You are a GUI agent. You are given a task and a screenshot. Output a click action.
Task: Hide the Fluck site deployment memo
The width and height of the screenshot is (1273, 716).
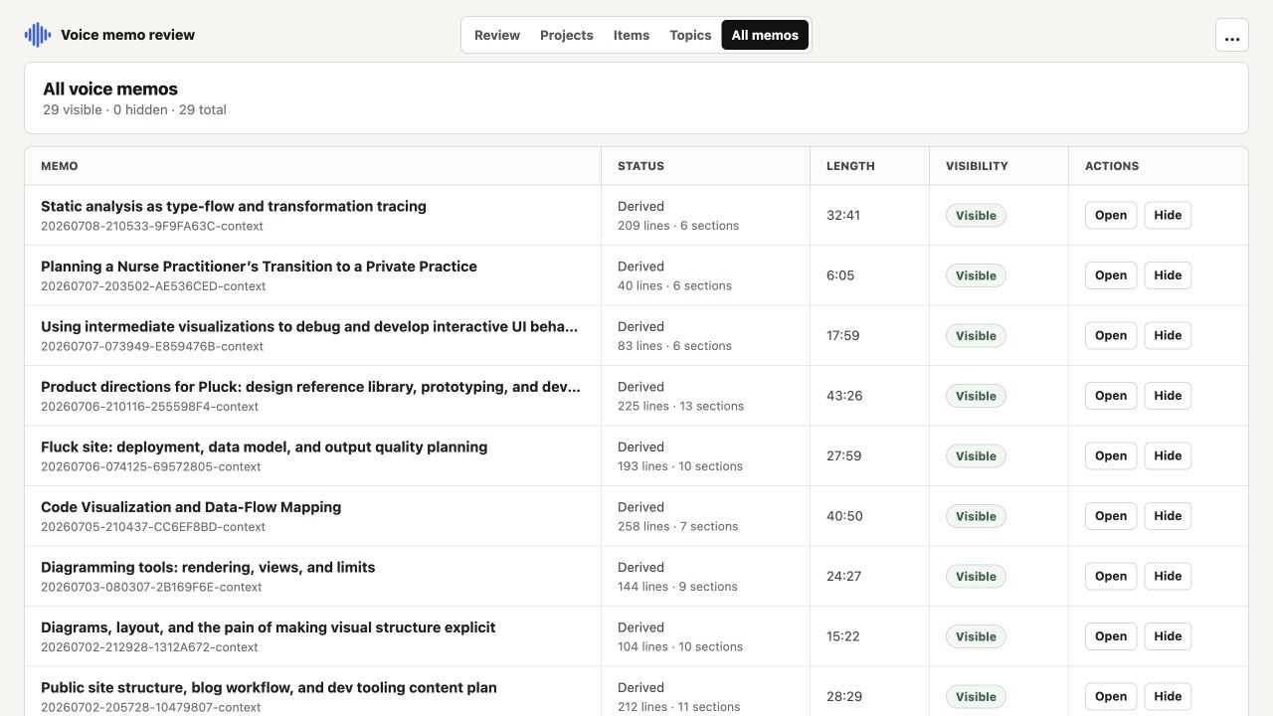tap(1168, 455)
